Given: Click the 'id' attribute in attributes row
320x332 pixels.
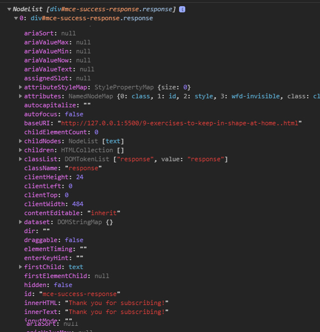Looking at the screenshot, I should click(172, 96).
